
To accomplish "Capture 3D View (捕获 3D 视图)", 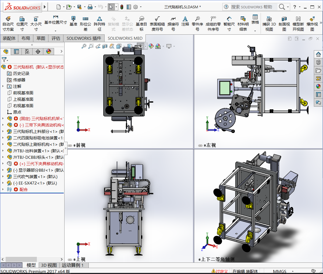I will pos(269,24).
